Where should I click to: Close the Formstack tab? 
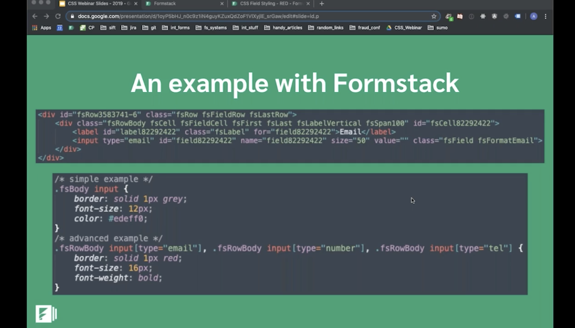coord(222,4)
